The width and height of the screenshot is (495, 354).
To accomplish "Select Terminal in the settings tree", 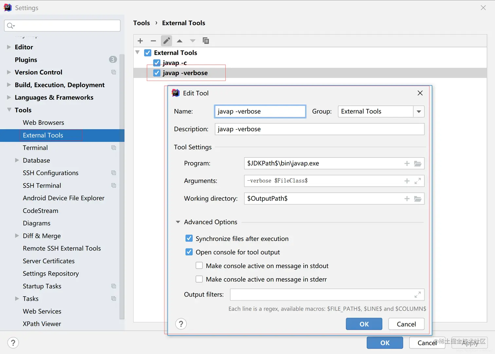I will tap(35, 148).
